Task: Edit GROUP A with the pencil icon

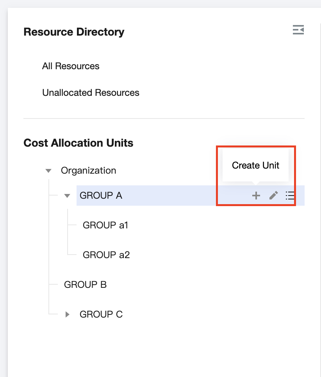Action: (274, 196)
